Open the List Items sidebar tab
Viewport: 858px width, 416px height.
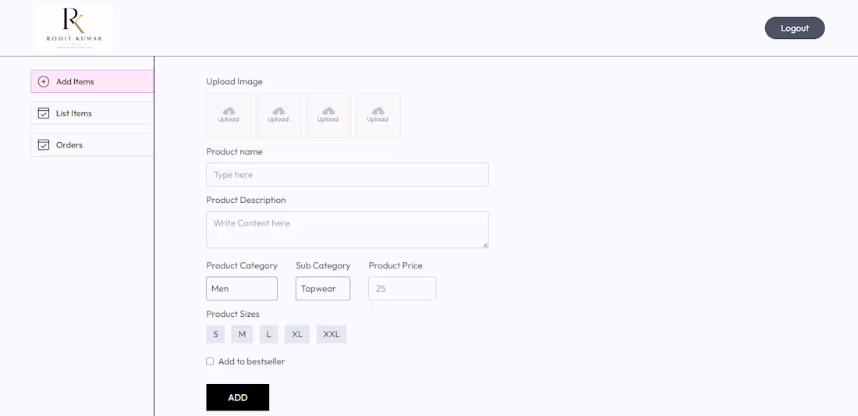[x=92, y=113]
